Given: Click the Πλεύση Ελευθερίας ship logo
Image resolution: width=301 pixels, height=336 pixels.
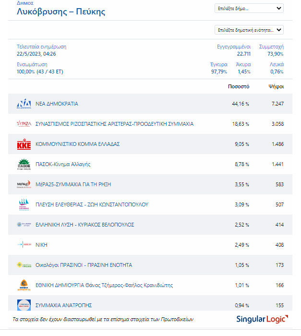Looking at the screenshot, I should click(24, 204).
